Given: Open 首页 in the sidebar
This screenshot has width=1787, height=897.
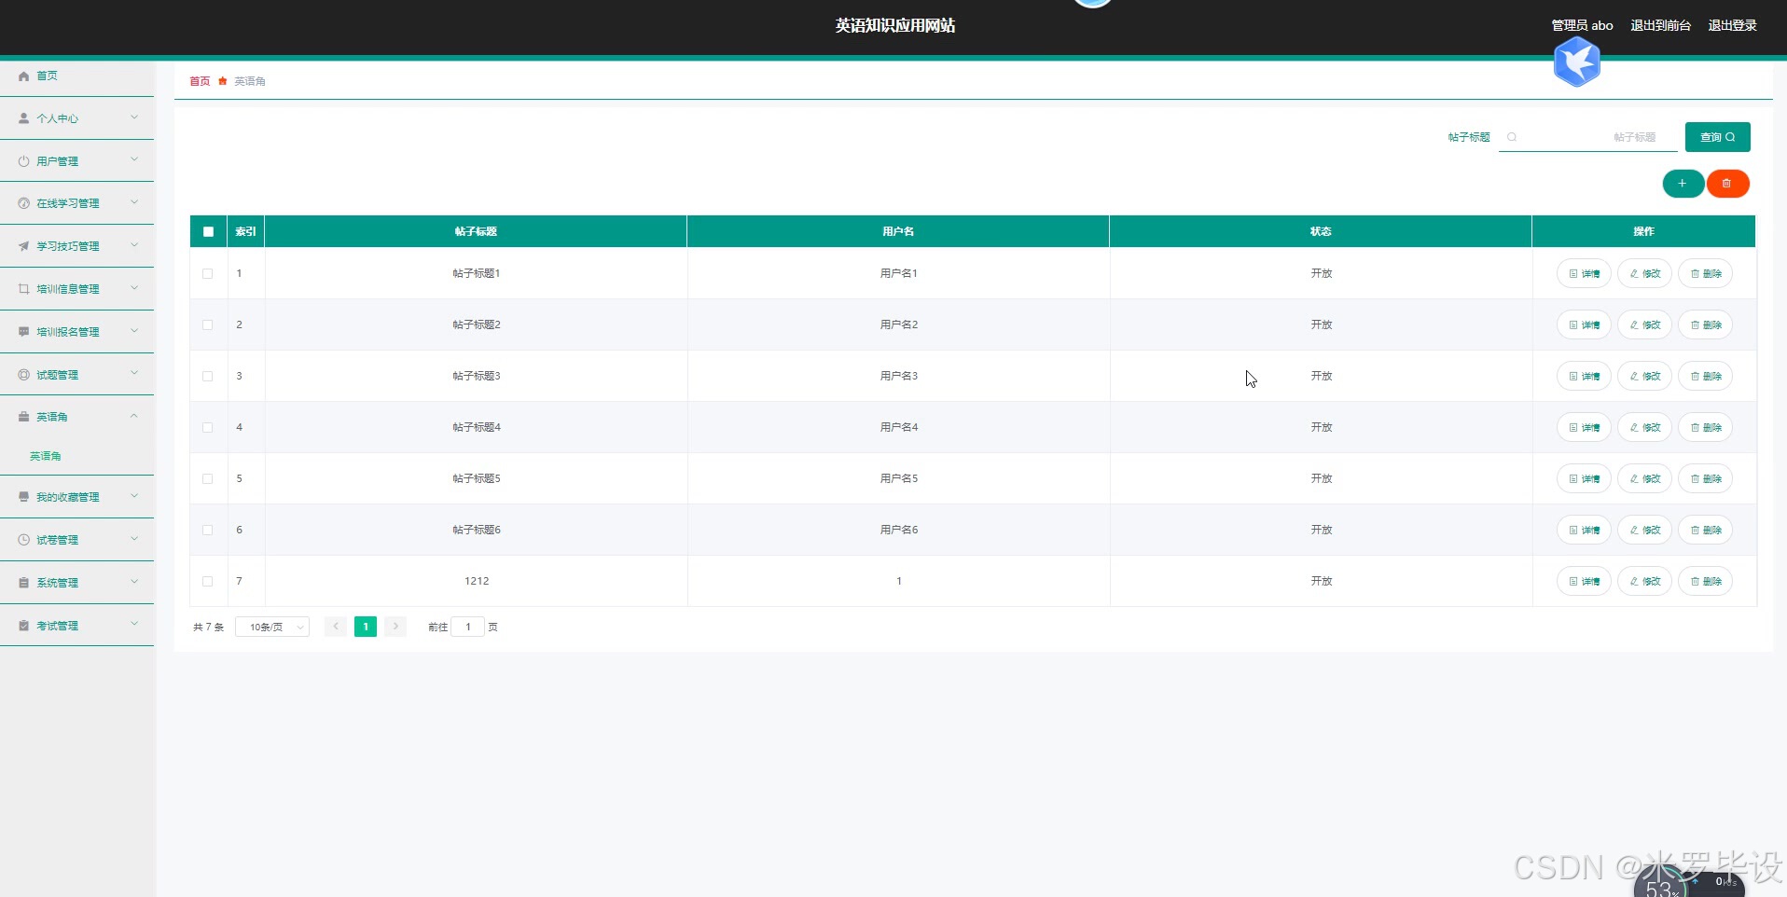Looking at the screenshot, I should click(x=76, y=76).
